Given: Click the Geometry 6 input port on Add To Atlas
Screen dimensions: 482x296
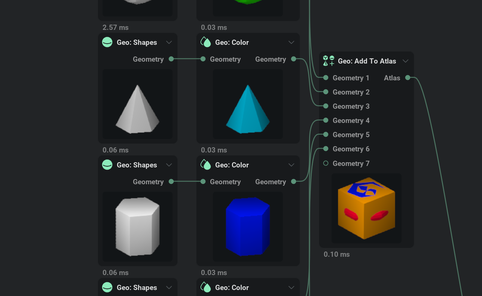Looking at the screenshot, I should pyautogui.click(x=326, y=149).
